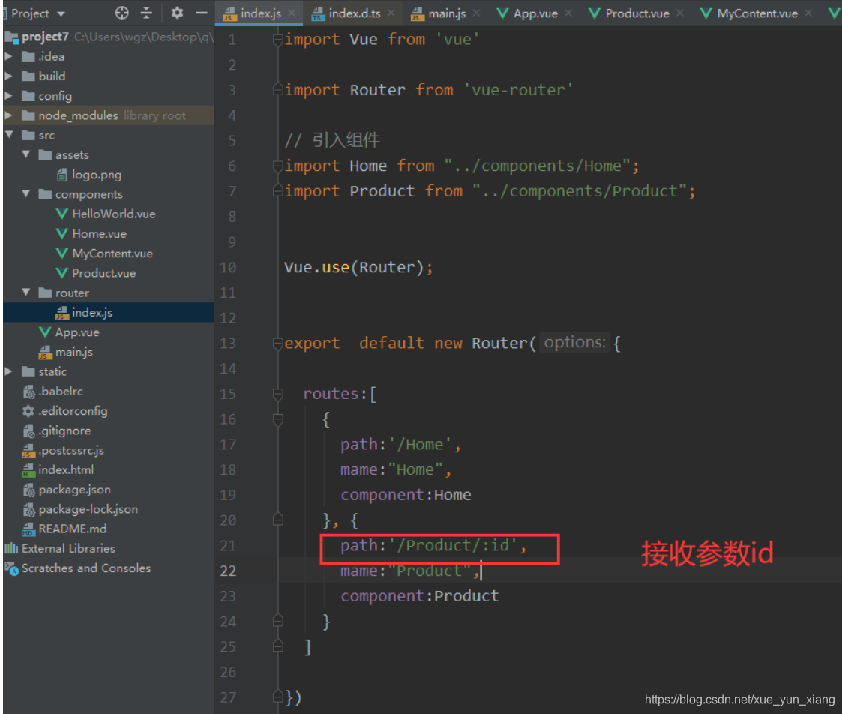The height and width of the screenshot is (714, 842).
Task: Close the App.vue tab
Action: tap(568, 13)
